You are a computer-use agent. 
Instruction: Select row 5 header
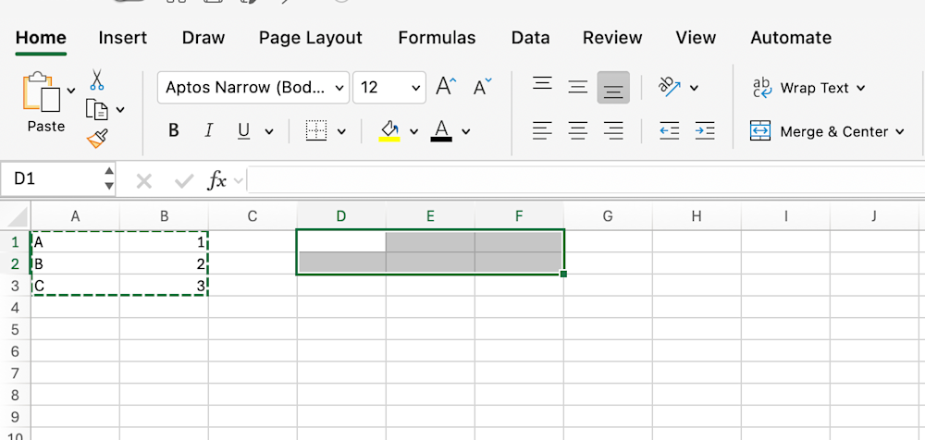pos(16,329)
